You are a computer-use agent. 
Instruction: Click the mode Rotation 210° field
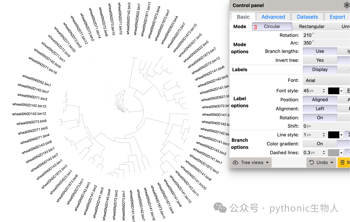[x=326, y=35]
